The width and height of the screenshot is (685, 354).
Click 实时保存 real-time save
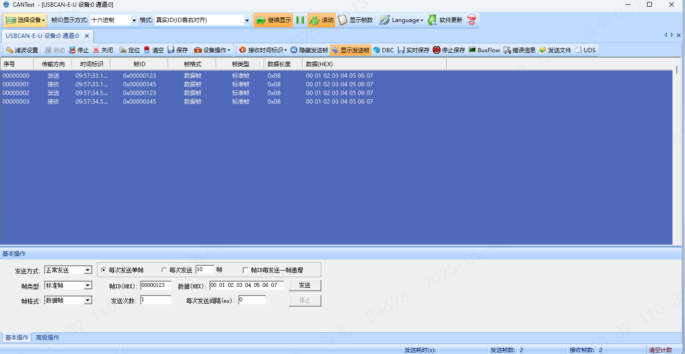(414, 50)
